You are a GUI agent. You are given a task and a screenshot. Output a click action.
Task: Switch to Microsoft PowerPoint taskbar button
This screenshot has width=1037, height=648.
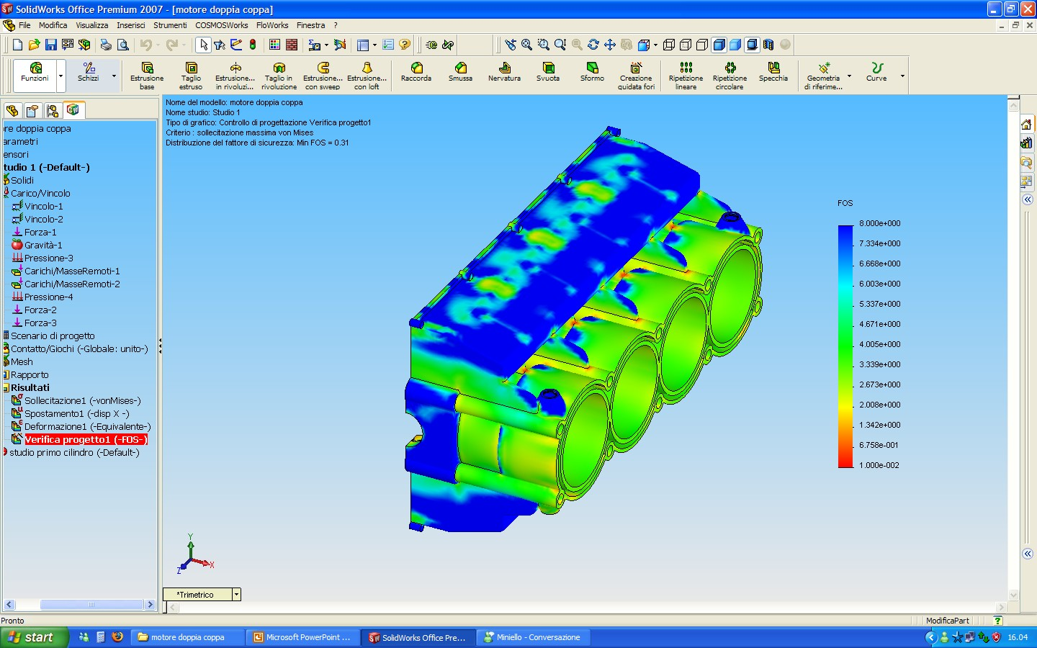(302, 637)
